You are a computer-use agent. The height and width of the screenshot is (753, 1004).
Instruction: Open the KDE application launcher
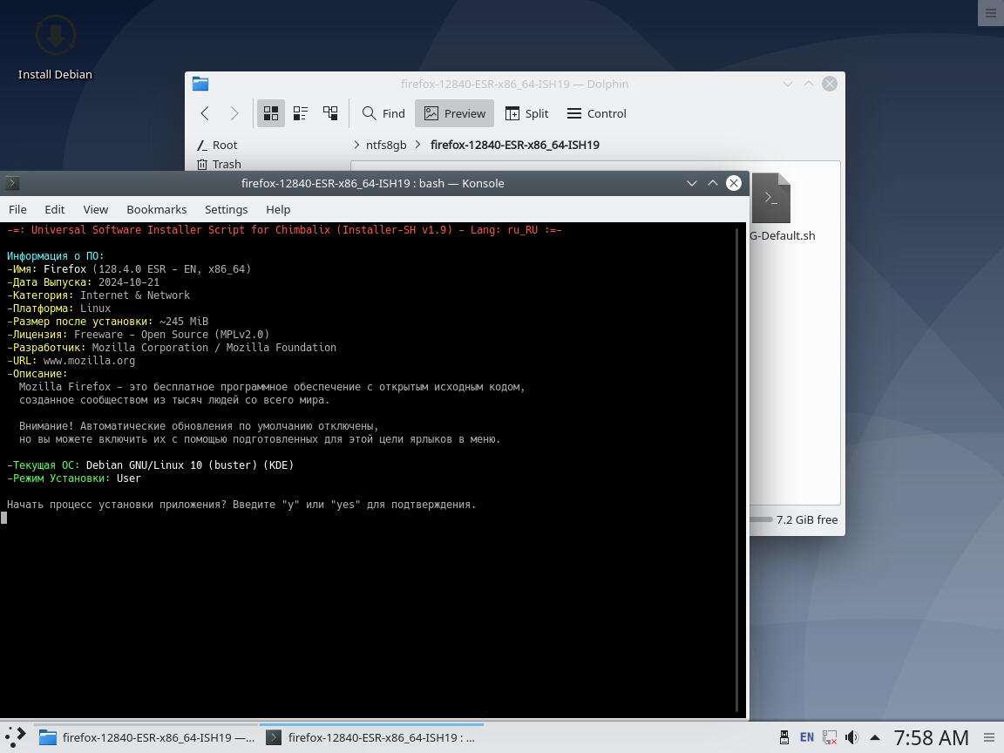[16, 737]
